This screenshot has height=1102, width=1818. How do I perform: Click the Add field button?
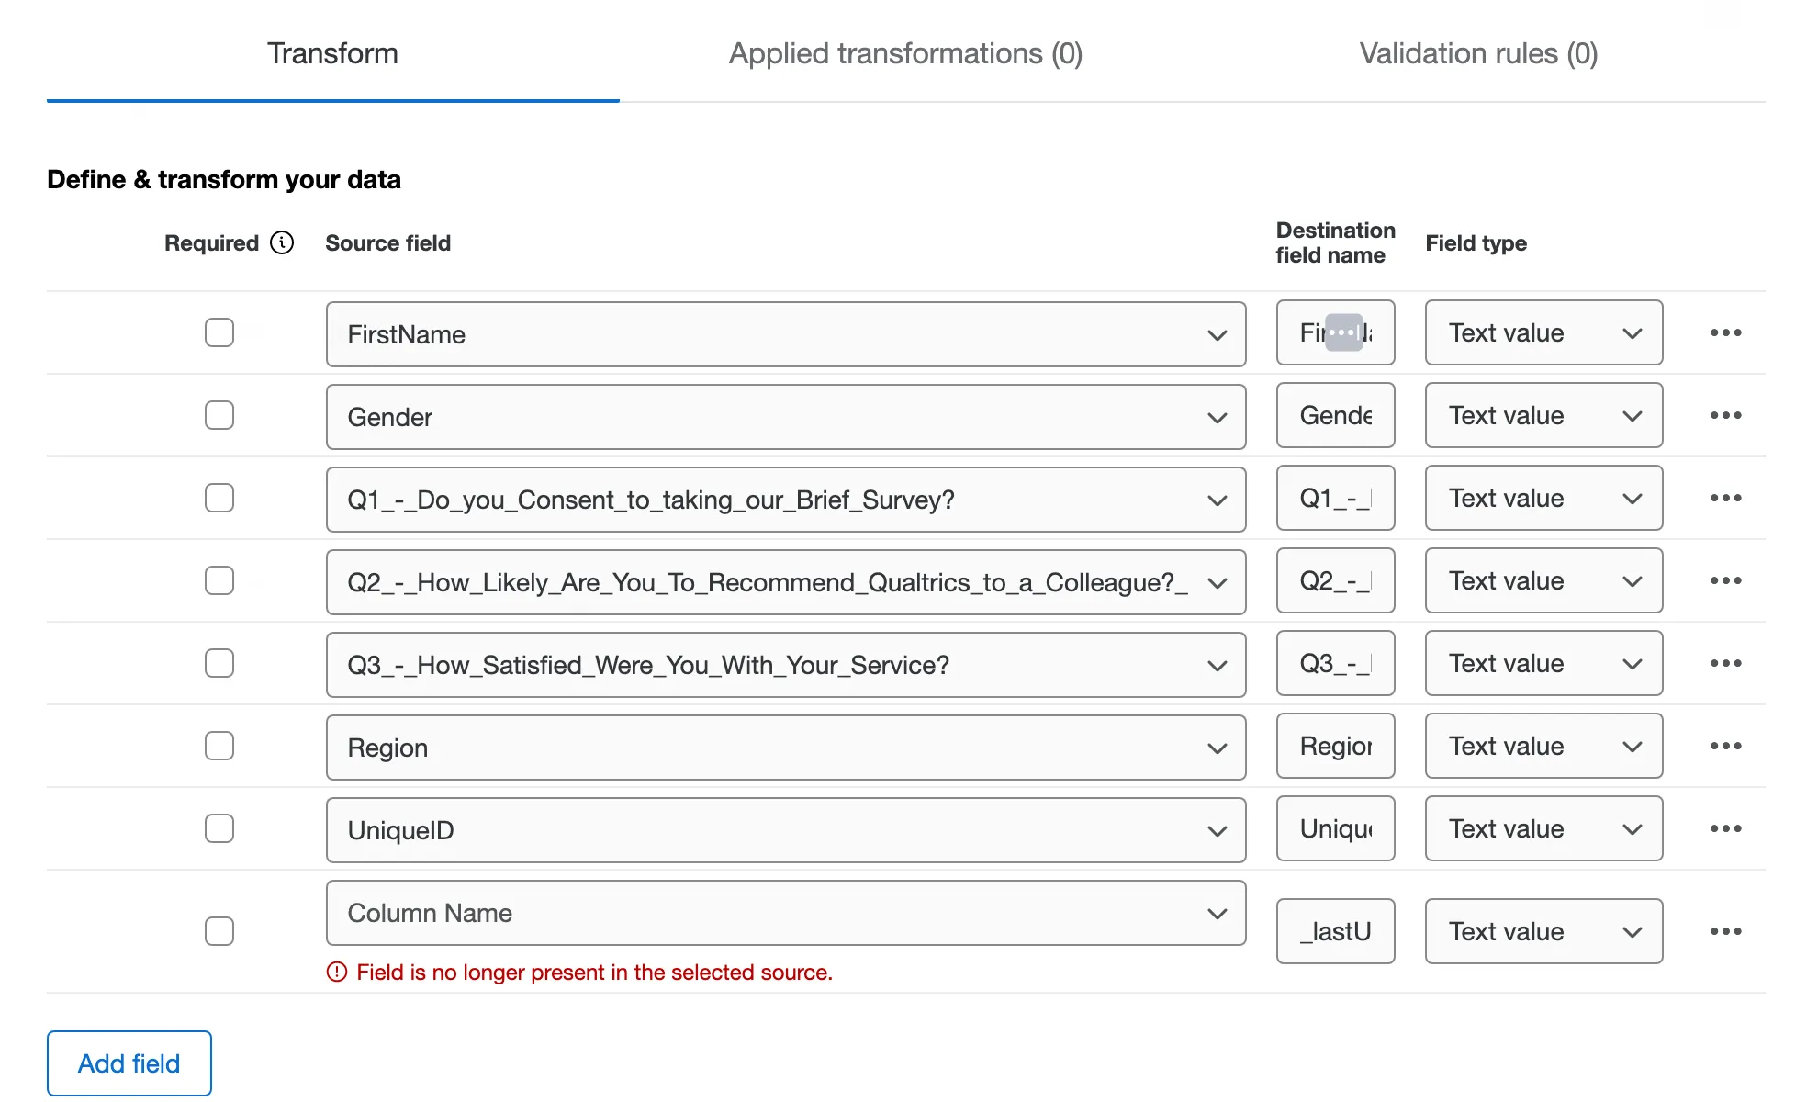(129, 1063)
